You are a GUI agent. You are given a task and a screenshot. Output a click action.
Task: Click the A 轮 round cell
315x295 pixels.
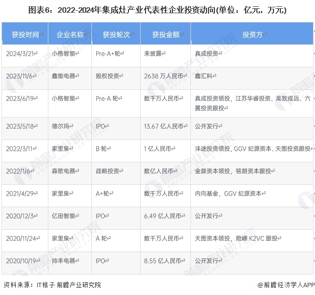coord(116,241)
